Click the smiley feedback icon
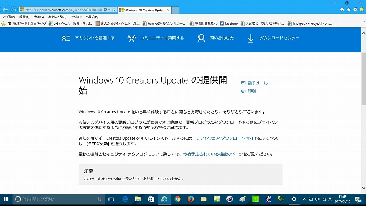The image size is (366, 206). tap(361, 10)
